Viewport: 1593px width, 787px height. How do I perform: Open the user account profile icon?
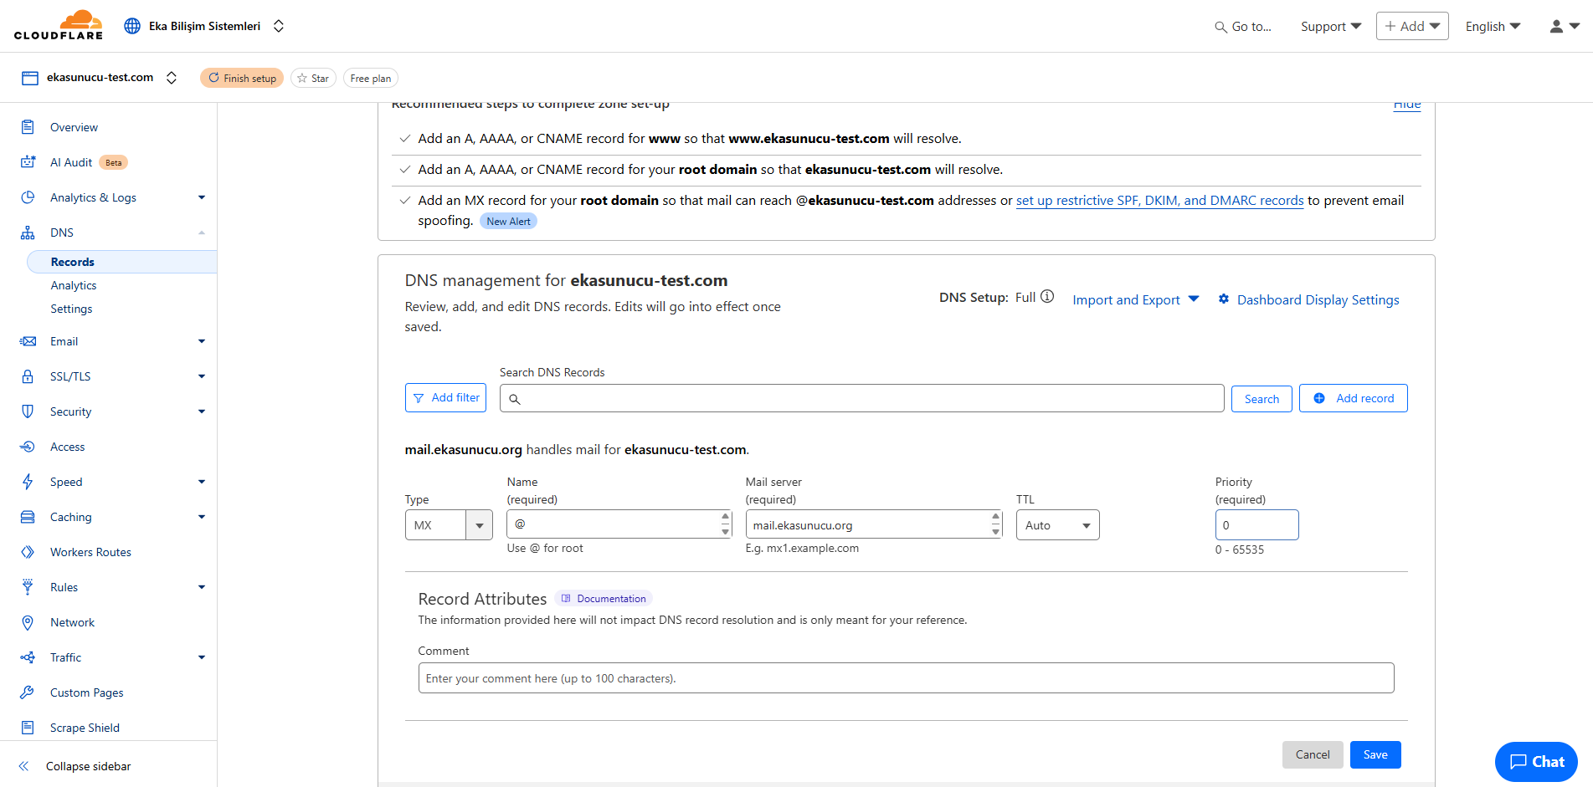point(1556,27)
